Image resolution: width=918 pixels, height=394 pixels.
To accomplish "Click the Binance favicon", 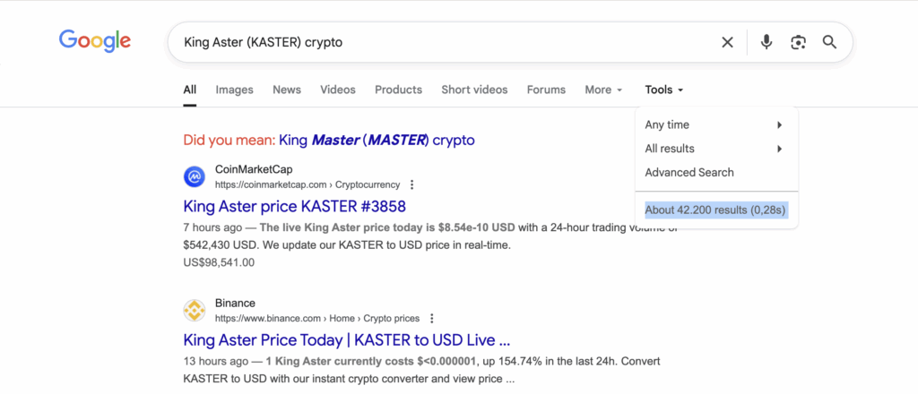I will pos(195,310).
